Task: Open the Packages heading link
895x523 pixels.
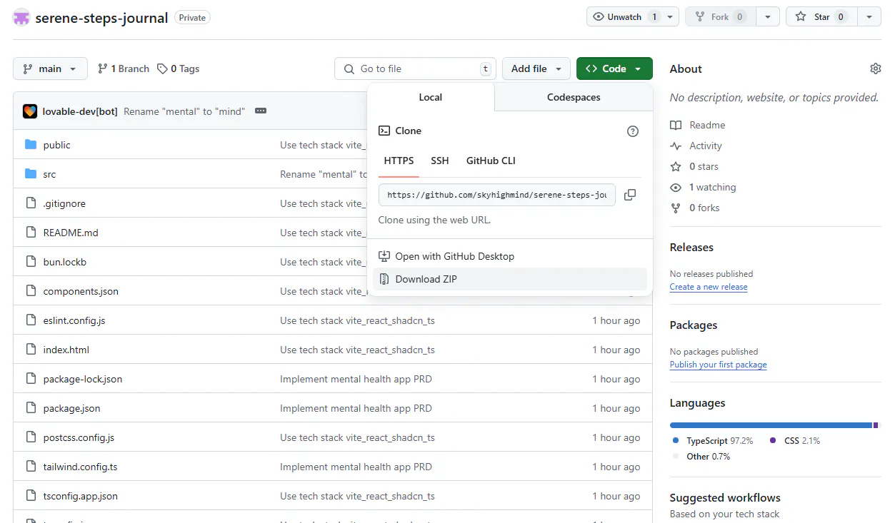Action: (x=694, y=325)
